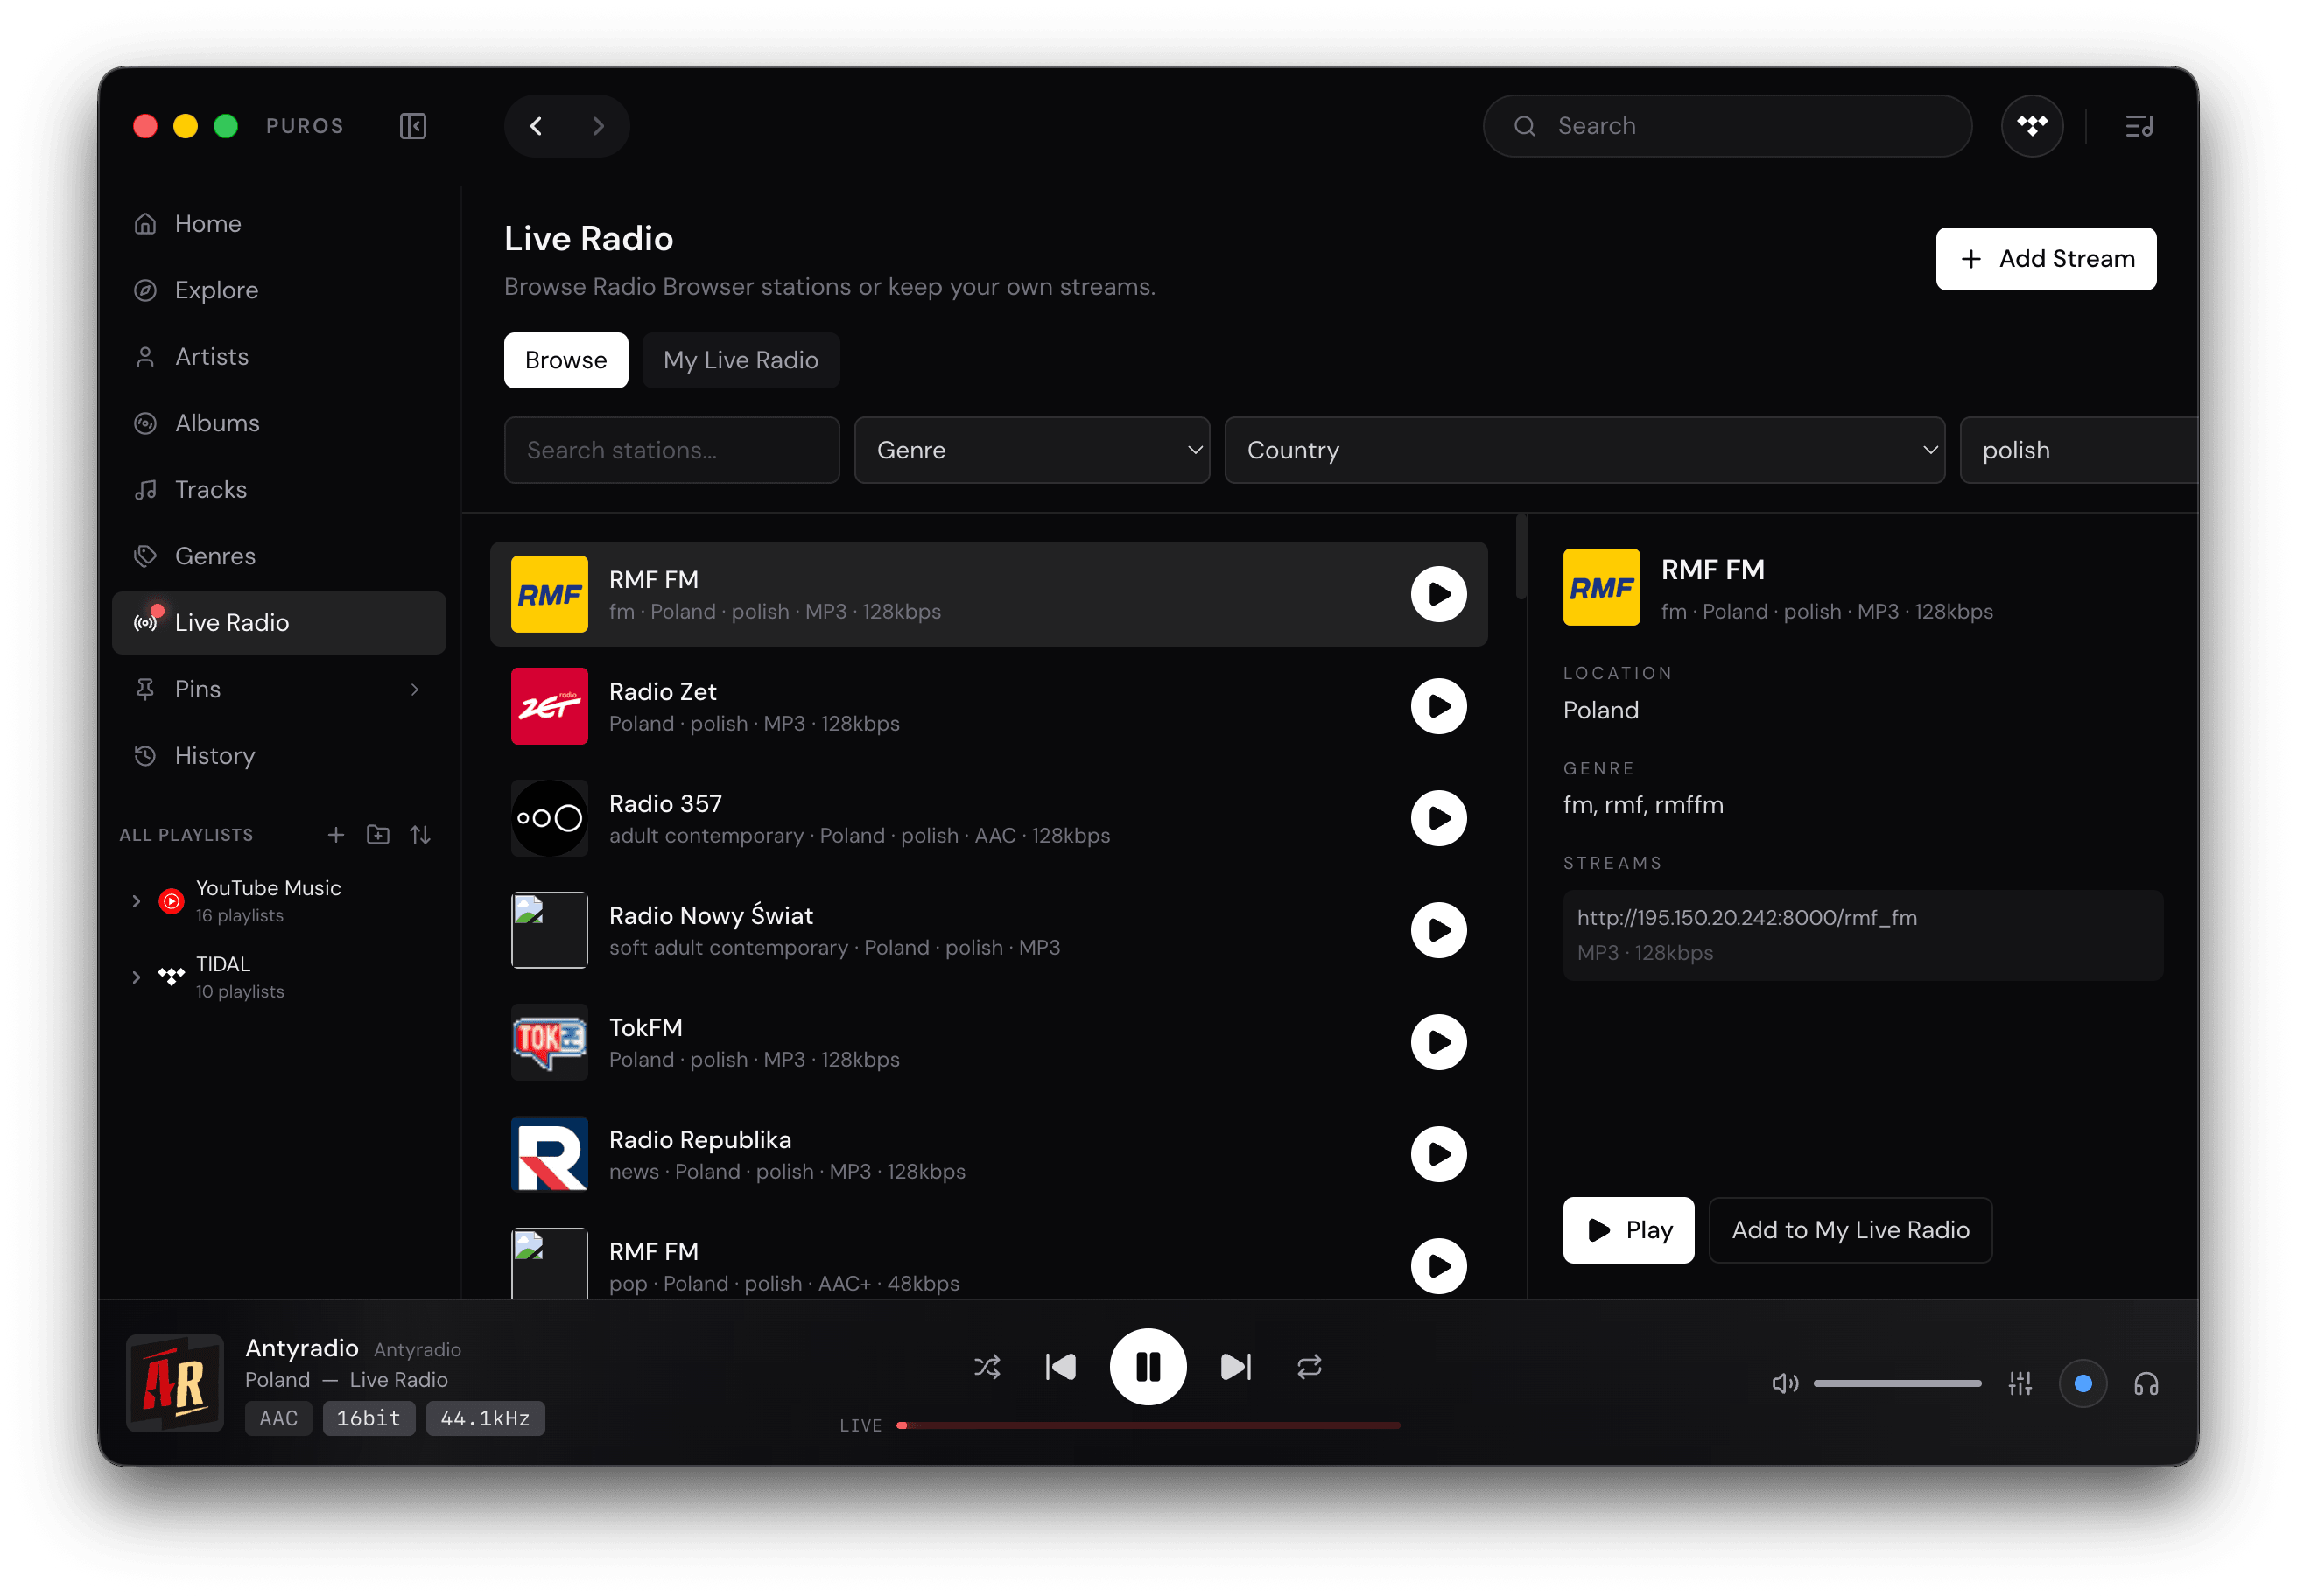Expand the Pins section chevron
The width and height of the screenshot is (2297, 1596).
coord(414,689)
